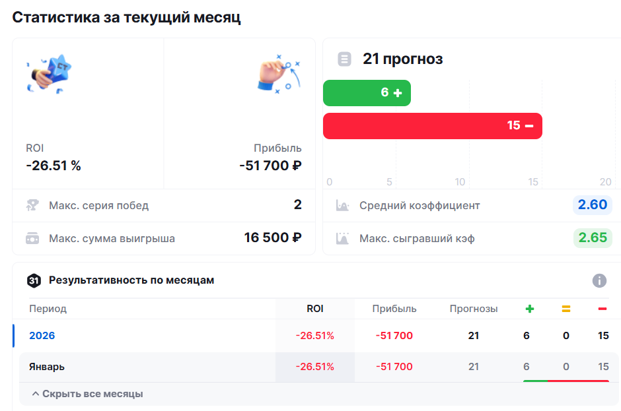Open the info icon in the monthly results panel
621x411 pixels.
tap(600, 280)
